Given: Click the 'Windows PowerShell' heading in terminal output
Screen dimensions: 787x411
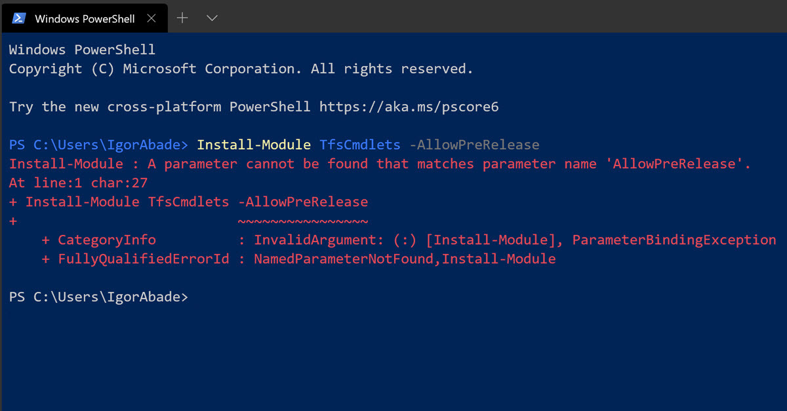Looking at the screenshot, I should [x=82, y=50].
